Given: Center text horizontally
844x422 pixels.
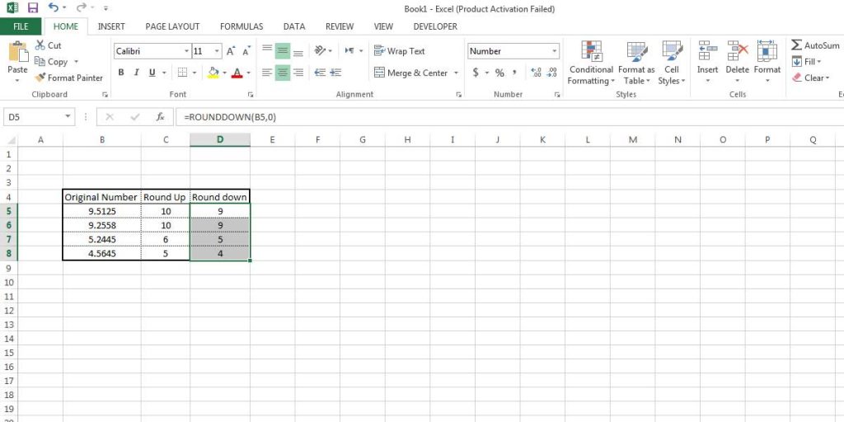Looking at the screenshot, I should point(283,73).
